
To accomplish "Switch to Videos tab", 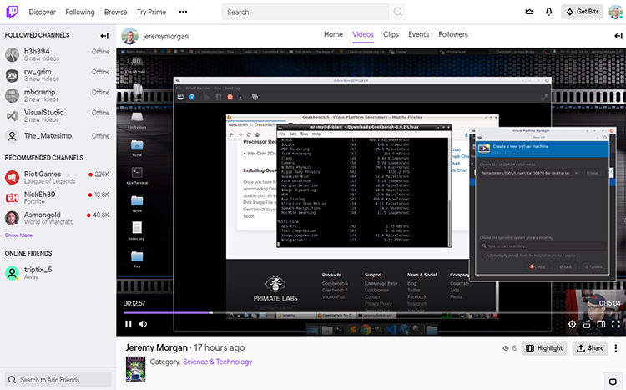I will [363, 34].
